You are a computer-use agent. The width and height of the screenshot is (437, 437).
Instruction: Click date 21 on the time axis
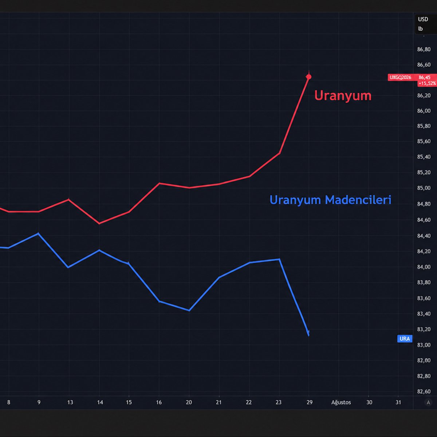pos(219,402)
